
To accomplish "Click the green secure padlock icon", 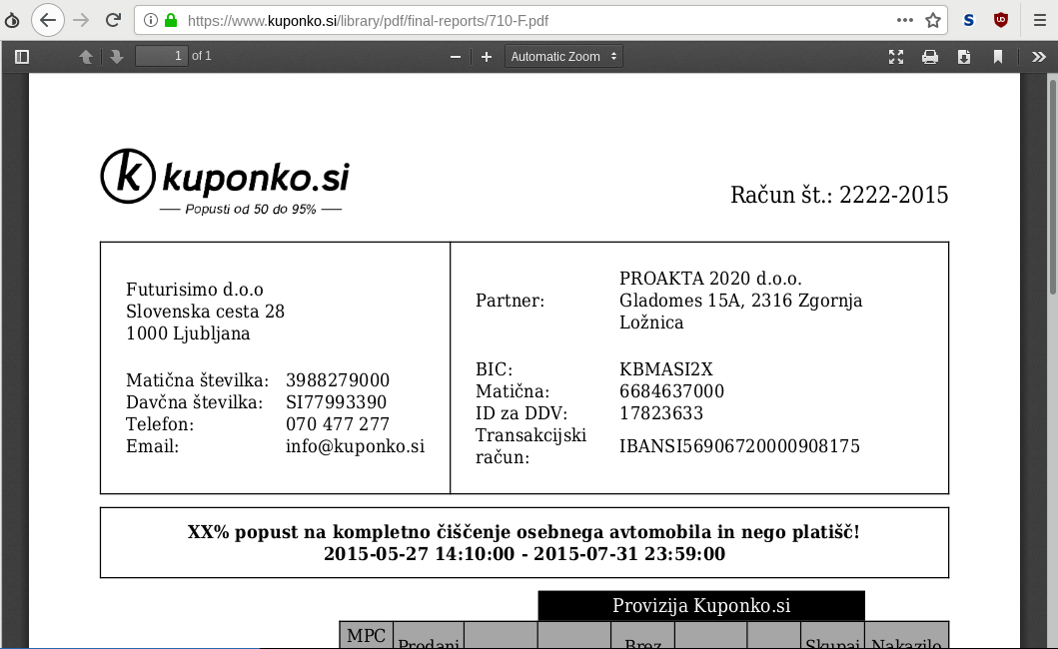I will coord(172,20).
